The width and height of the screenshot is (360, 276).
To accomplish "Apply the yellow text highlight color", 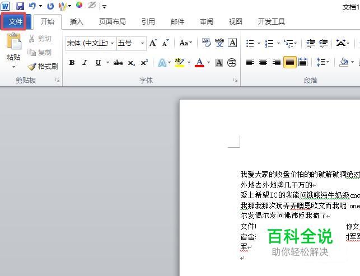I will coord(179,63).
